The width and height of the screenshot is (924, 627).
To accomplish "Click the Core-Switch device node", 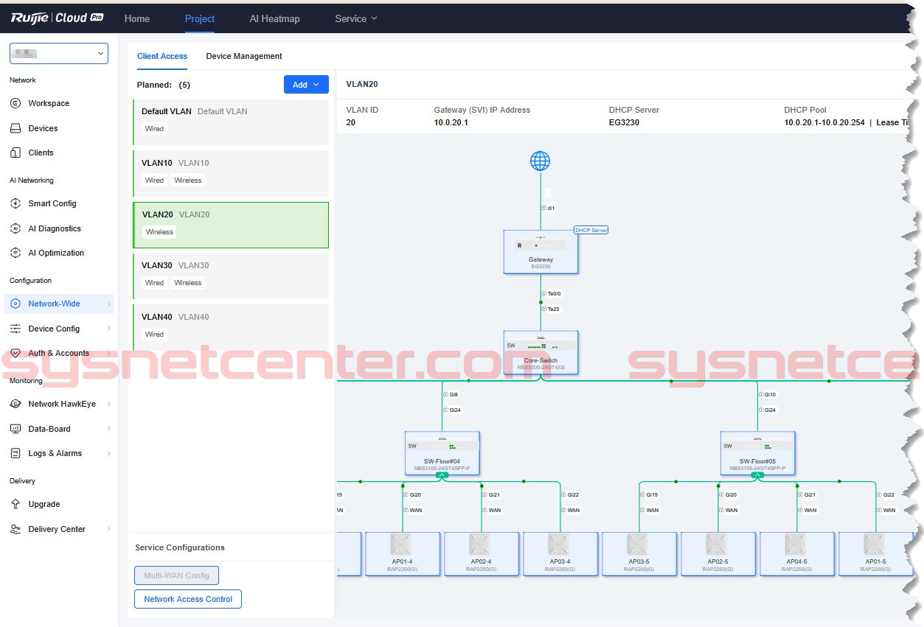I will (x=541, y=351).
